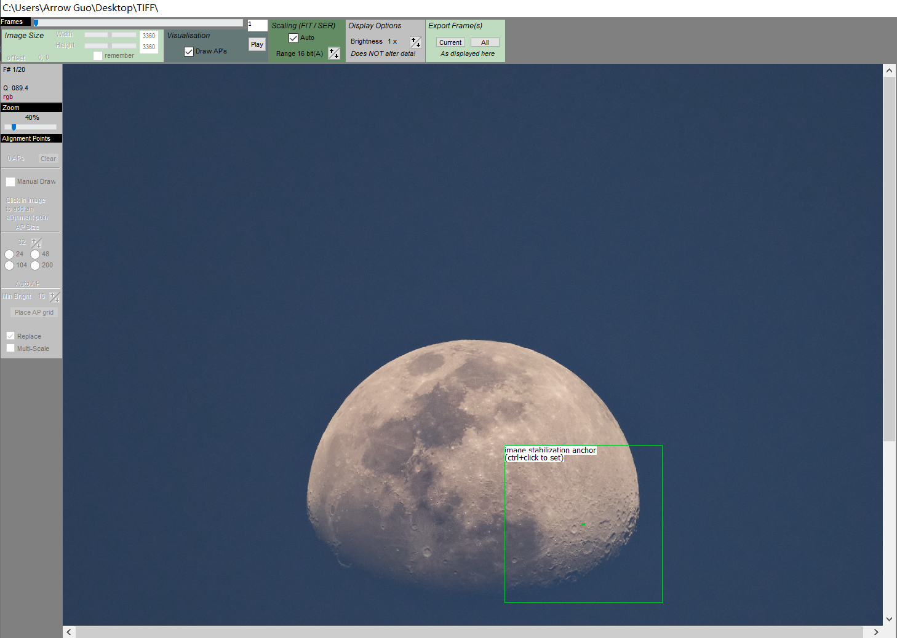Image resolution: width=897 pixels, height=638 pixels.
Task: Export All frames
Action: point(485,42)
